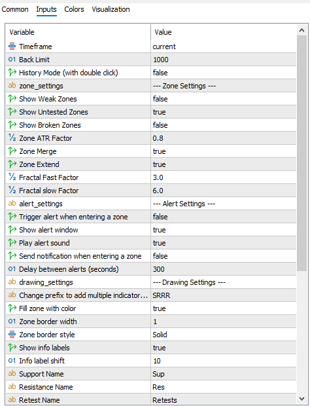The width and height of the screenshot is (310, 406).
Task: Click the Variable column header
Action: pyautogui.click(x=78, y=32)
